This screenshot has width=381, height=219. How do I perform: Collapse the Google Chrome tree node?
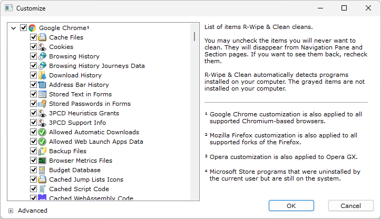pos(14,28)
